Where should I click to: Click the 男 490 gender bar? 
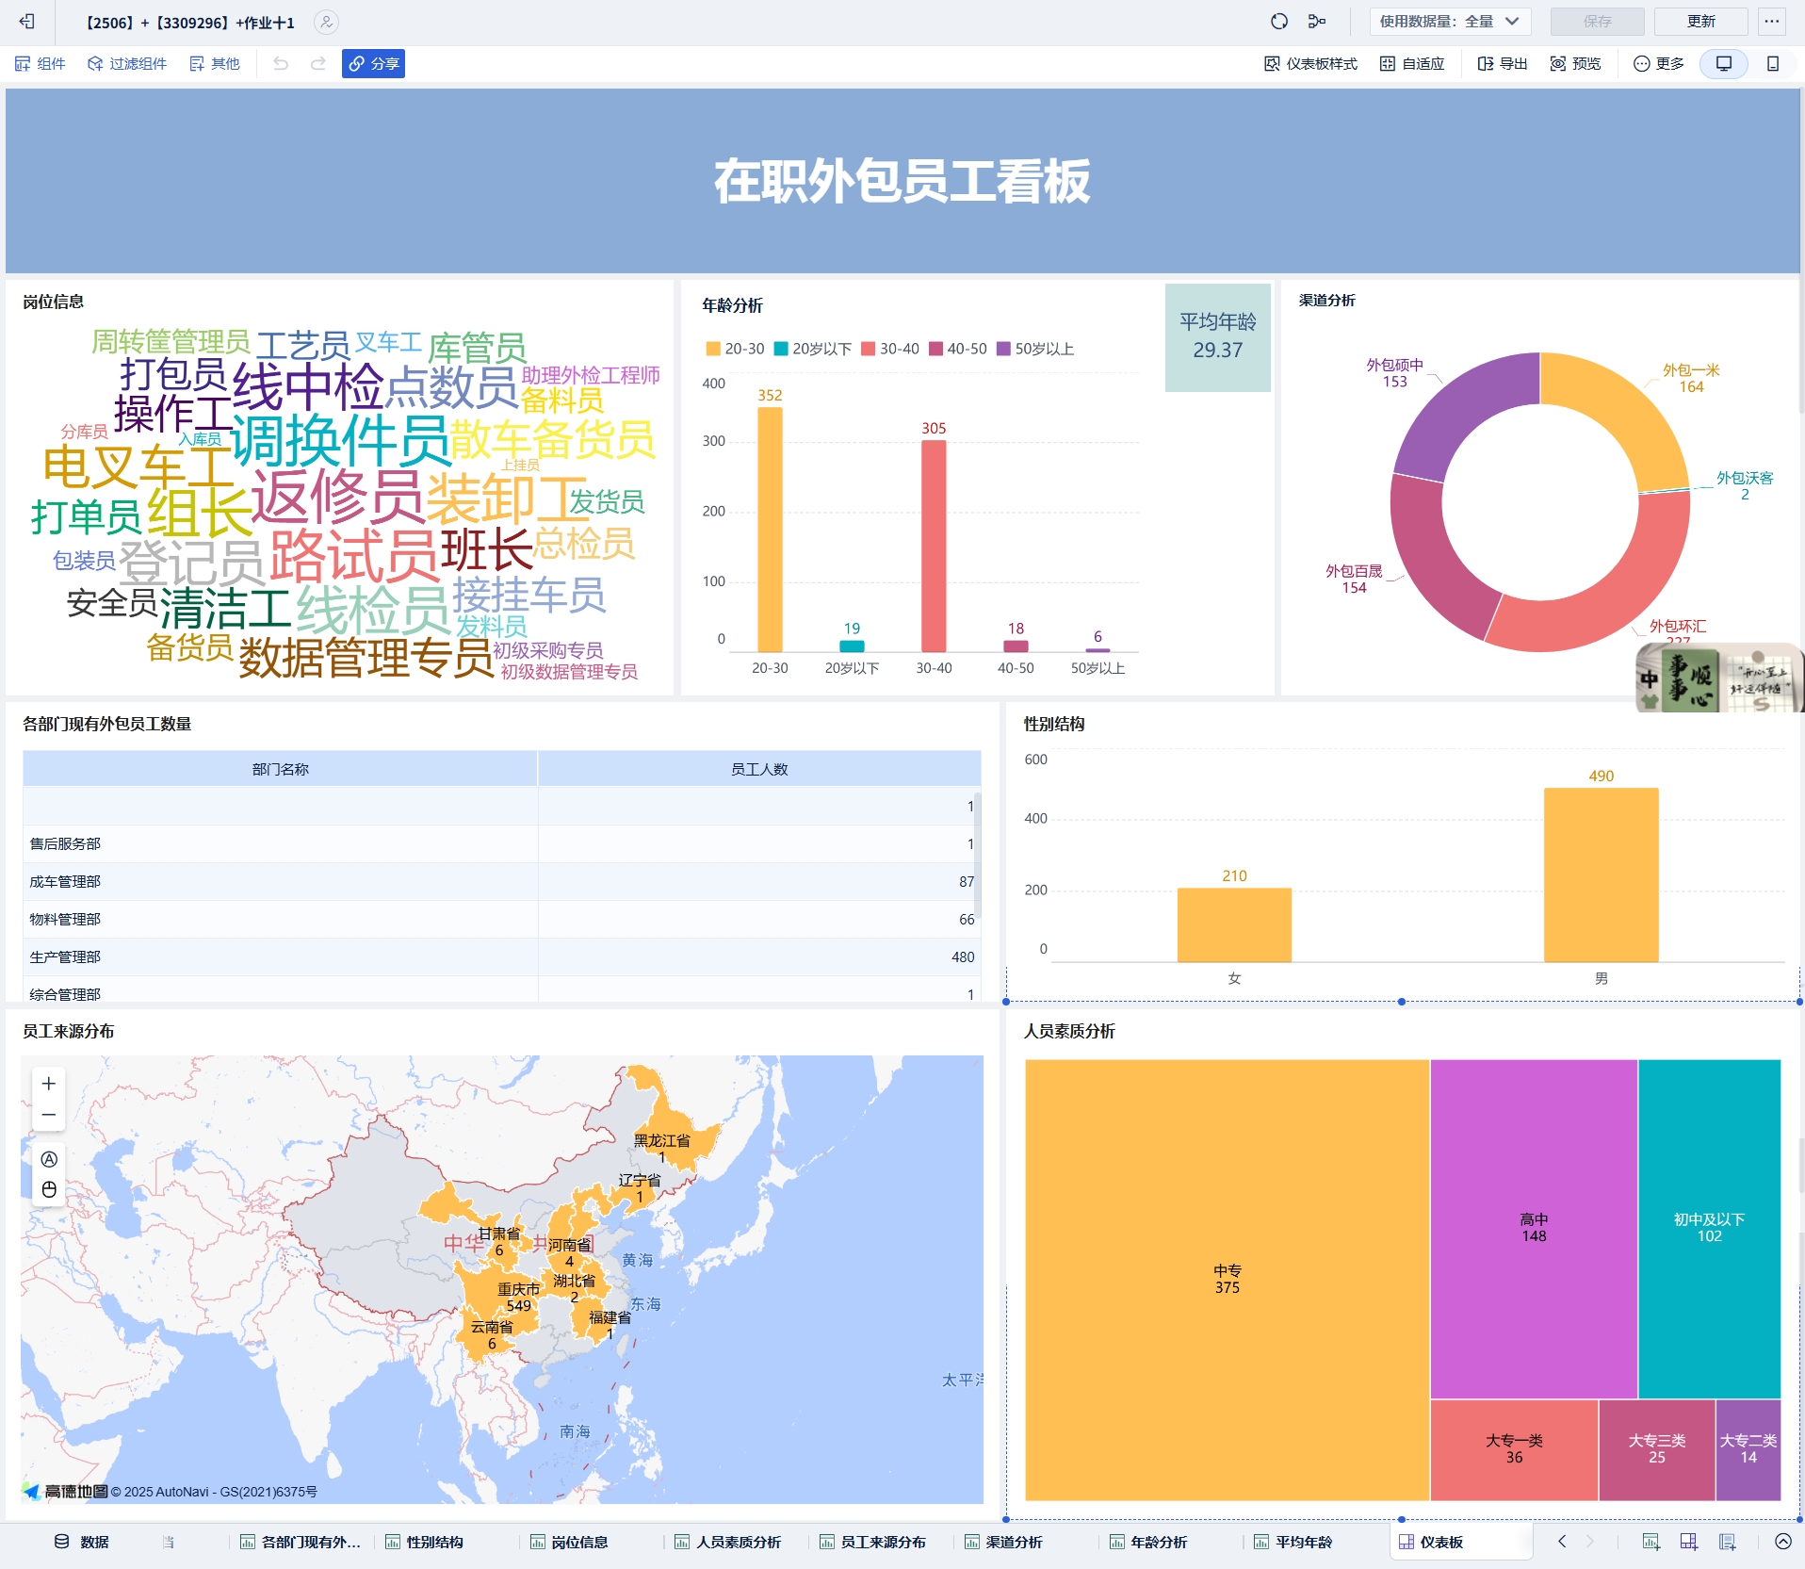(x=1601, y=874)
